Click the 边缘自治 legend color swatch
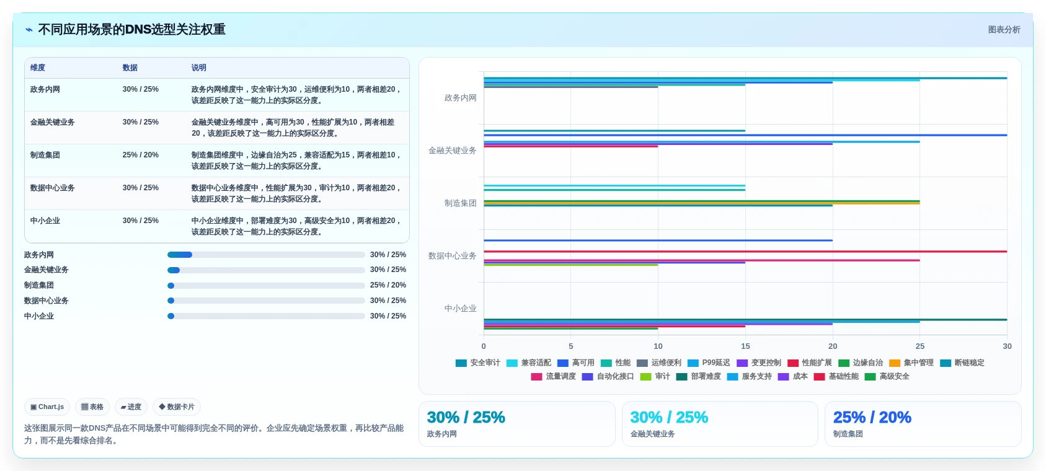The height and width of the screenshot is (471, 1046). click(843, 363)
